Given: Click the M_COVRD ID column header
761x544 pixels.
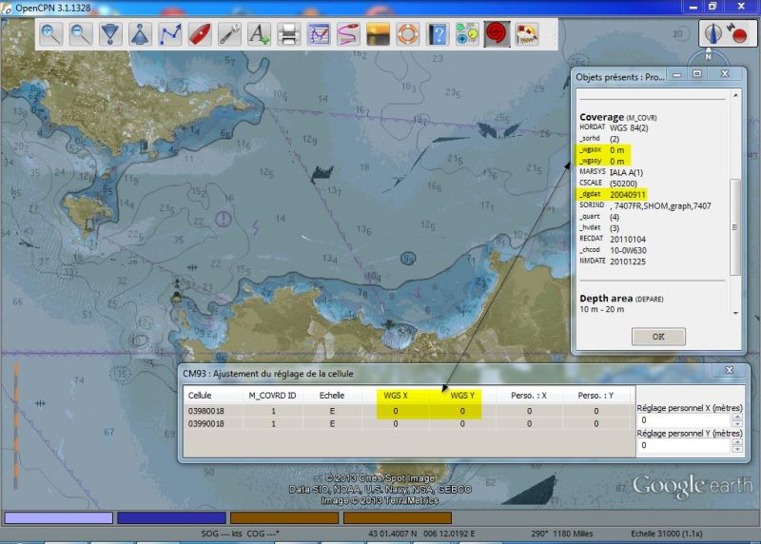Looking at the screenshot, I should (272, 396).
